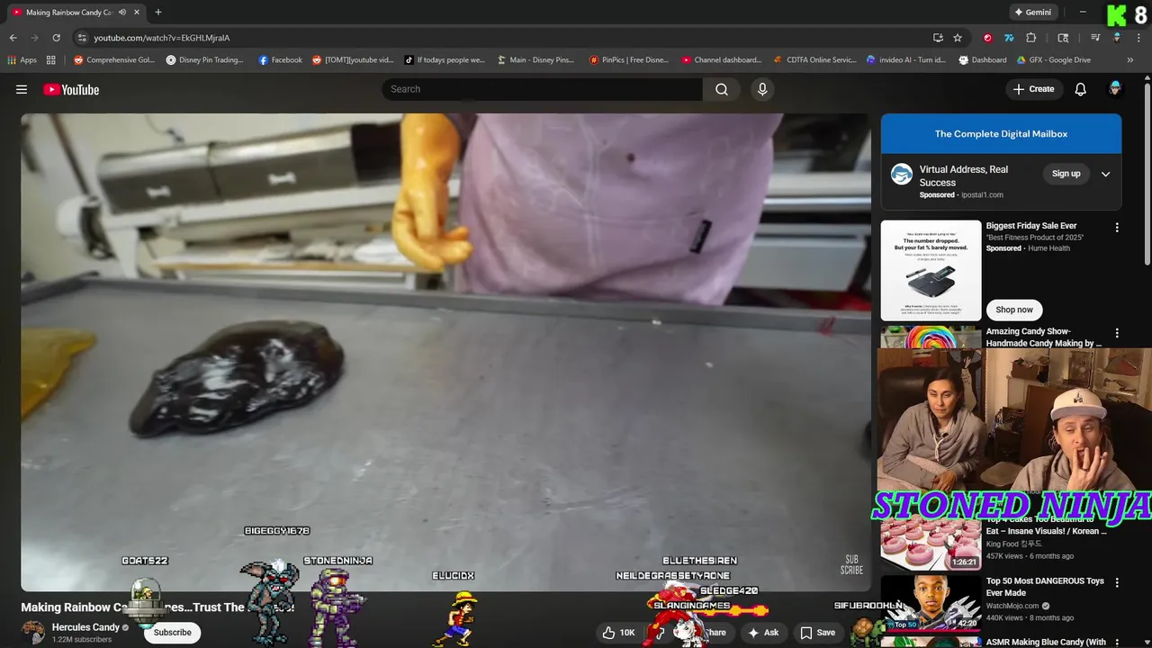Viewport: 1152px width, 648px height.
Task: Click The Complete Digital Mailbox banner
Action: [1001, 133]
